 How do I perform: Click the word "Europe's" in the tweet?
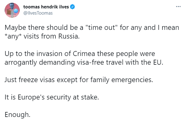(31, 97)
